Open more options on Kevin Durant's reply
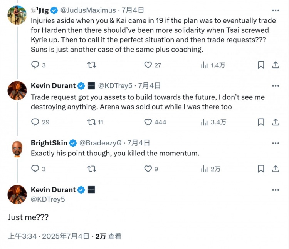The image size is (289, 249). click(x=276, y=86)
